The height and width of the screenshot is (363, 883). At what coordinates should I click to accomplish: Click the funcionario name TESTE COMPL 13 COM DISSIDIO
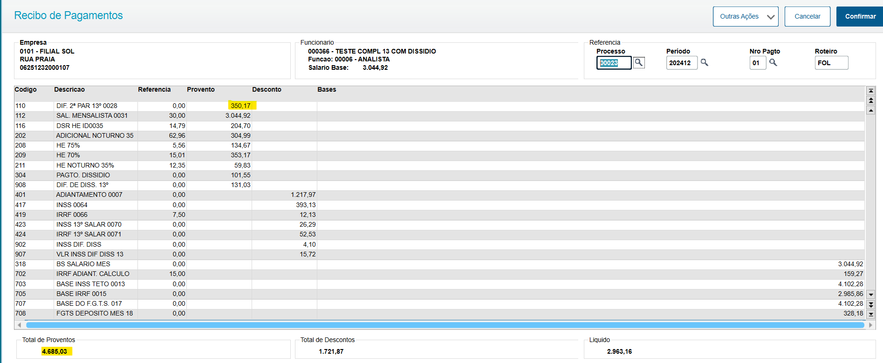tap(386, 51)
